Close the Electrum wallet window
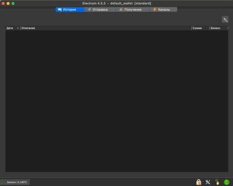 pos(3,3)
